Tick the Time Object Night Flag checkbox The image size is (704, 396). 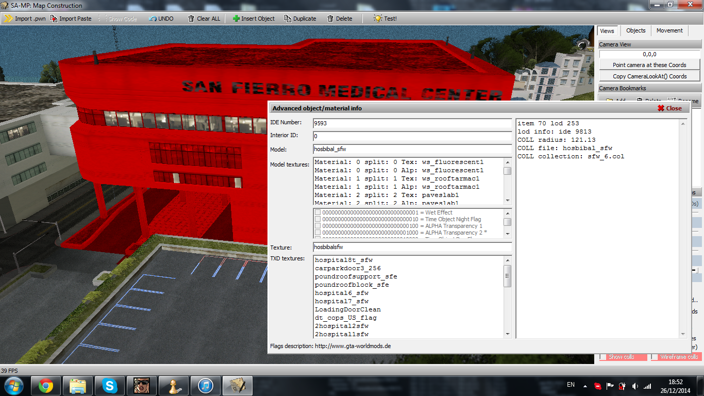pos(318,219)
